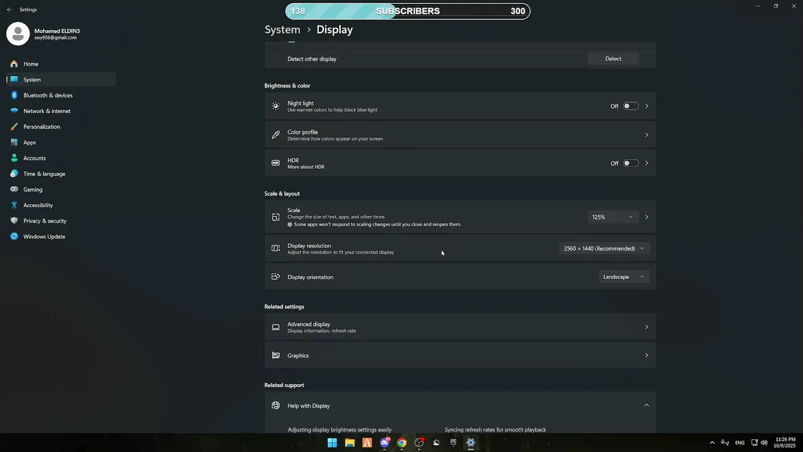Click the 'Brightness & color' heading
This screenshot has height=452, width=803.
pos(287,85)
